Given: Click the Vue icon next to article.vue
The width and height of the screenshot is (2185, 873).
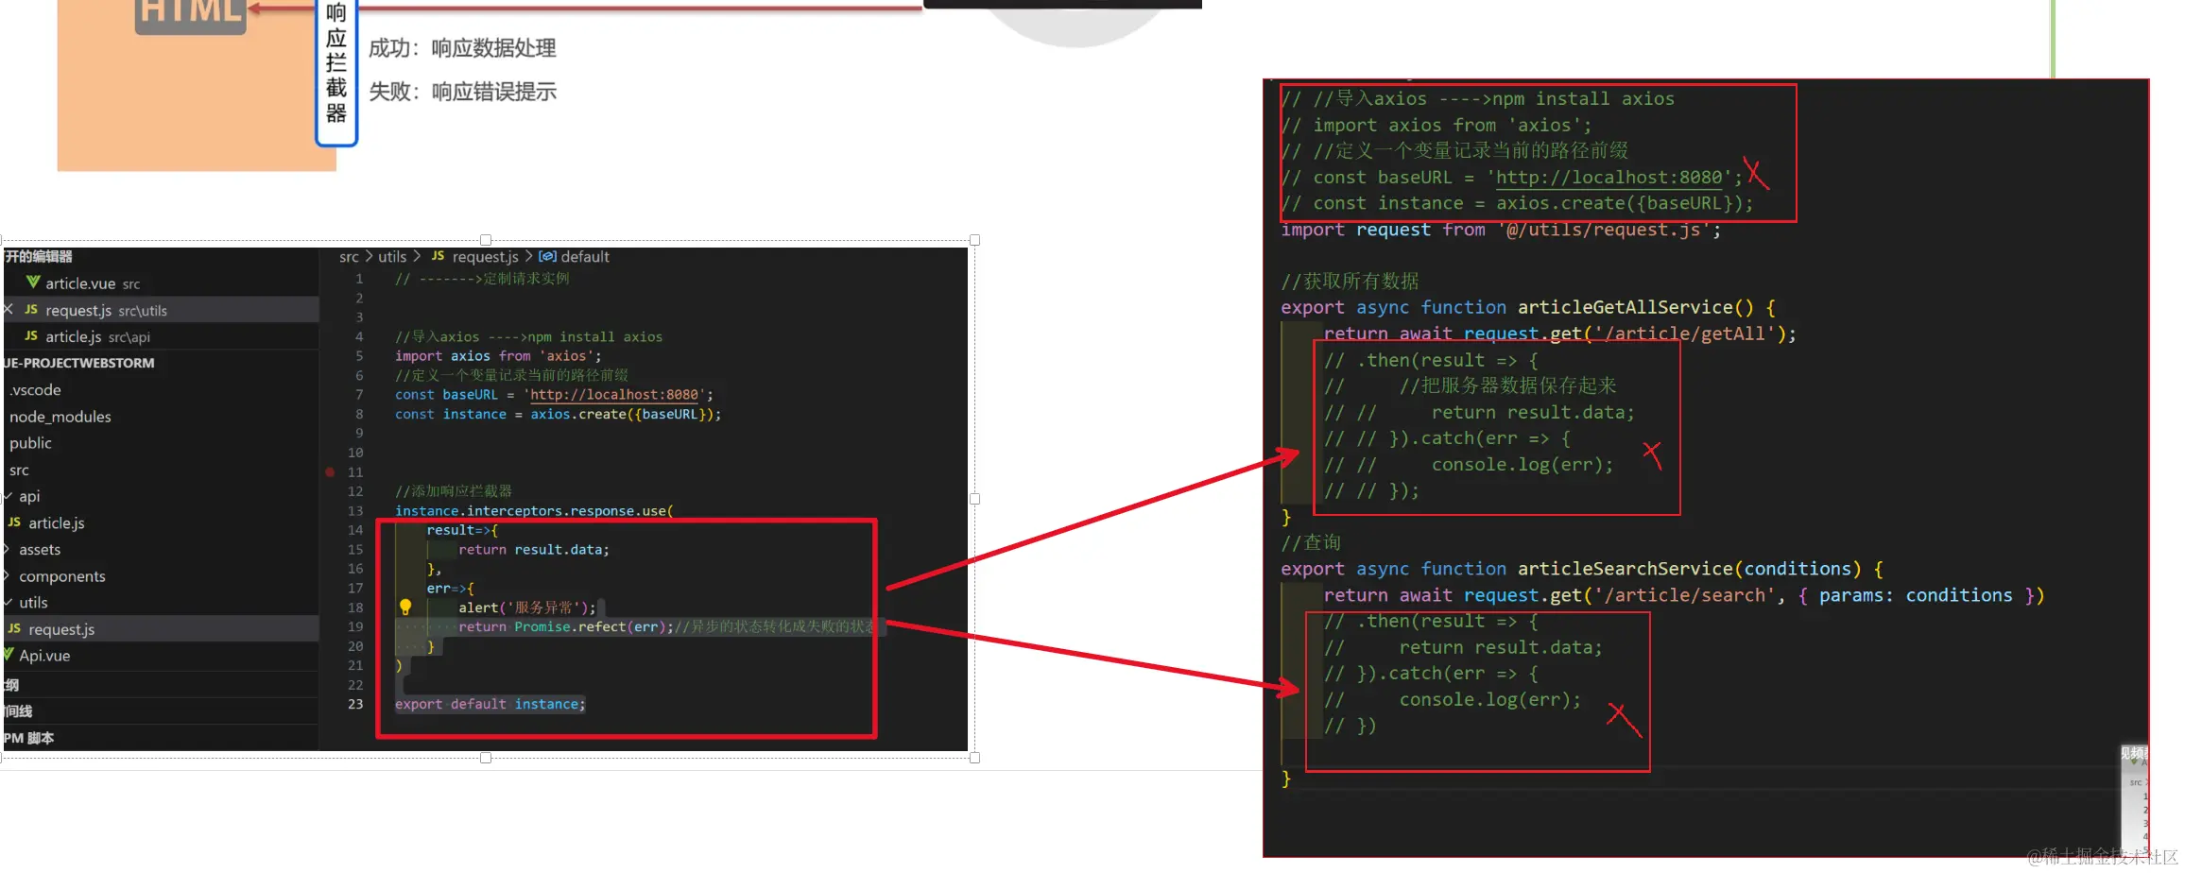Looking at the screenshot, I should pyautogui.click(x=33, y=282).
